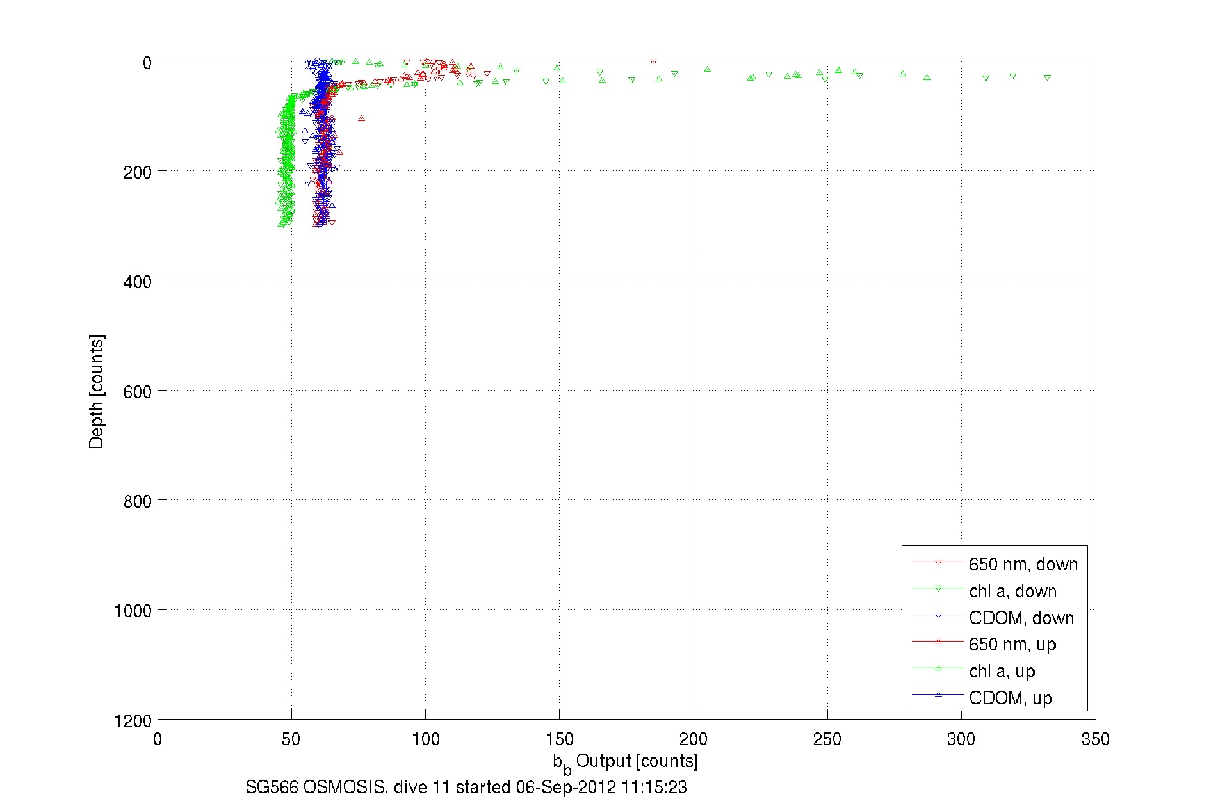
Task: Click x-axis tick label 50
Action: (x=291, y=739)
